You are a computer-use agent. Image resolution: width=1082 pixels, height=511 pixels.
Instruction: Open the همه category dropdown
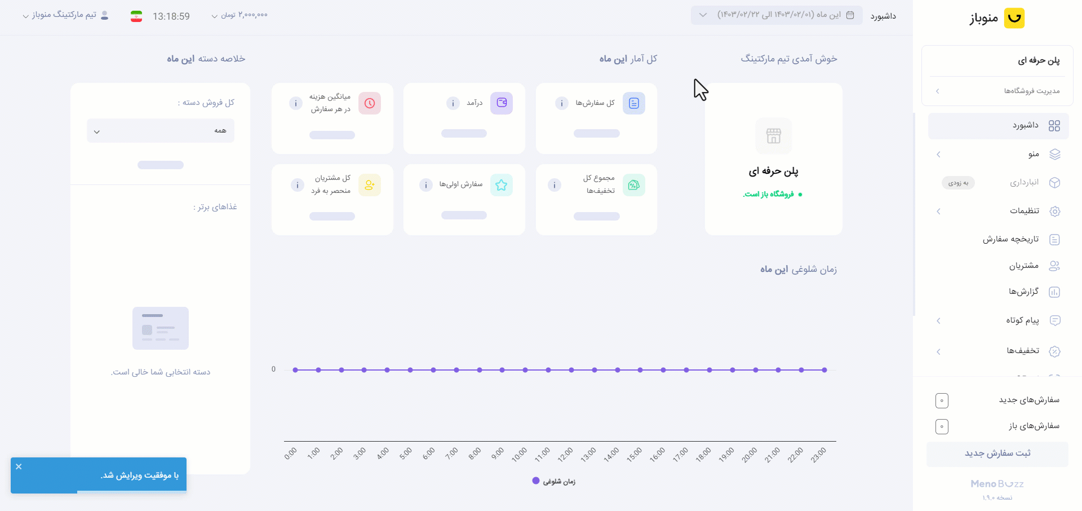tap(161, 131)
